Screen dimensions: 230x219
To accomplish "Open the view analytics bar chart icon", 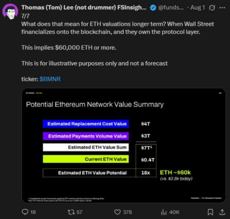I will (163, 212).
